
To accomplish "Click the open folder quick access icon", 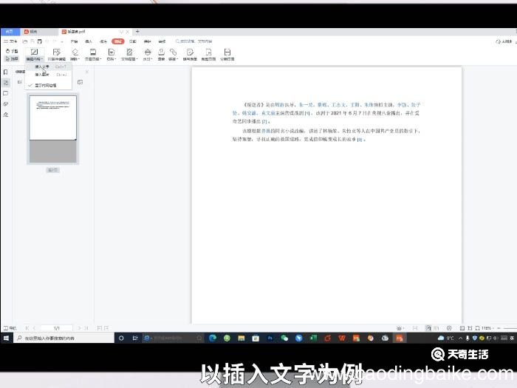I will click(x=25, y=41).
